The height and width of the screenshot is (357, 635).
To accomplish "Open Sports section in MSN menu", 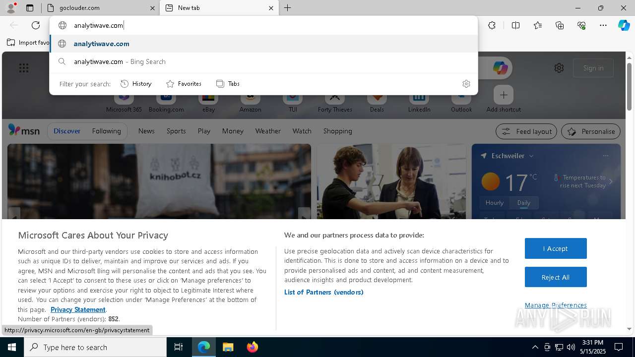I will 176,131.
